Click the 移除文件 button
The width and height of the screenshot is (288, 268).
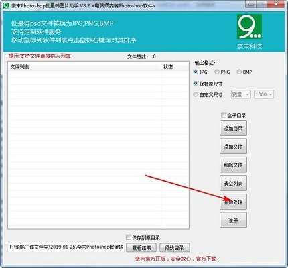coord(233,165)
